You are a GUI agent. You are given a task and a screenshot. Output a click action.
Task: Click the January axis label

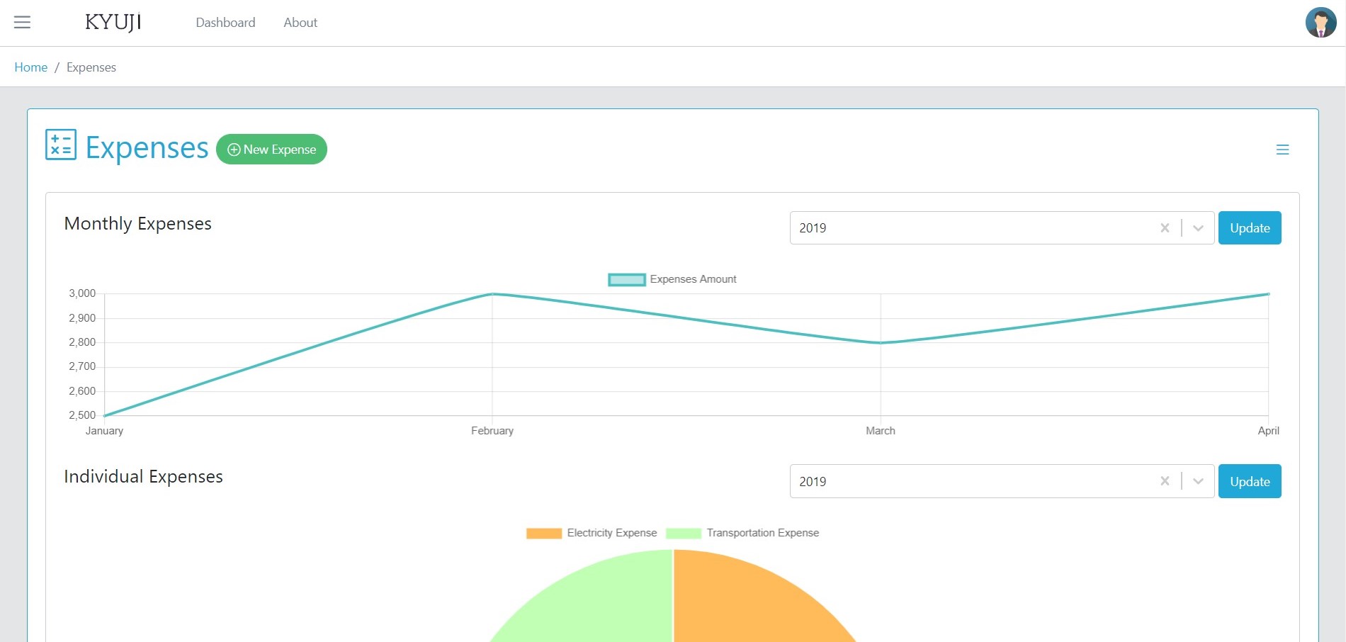(104, 431)
